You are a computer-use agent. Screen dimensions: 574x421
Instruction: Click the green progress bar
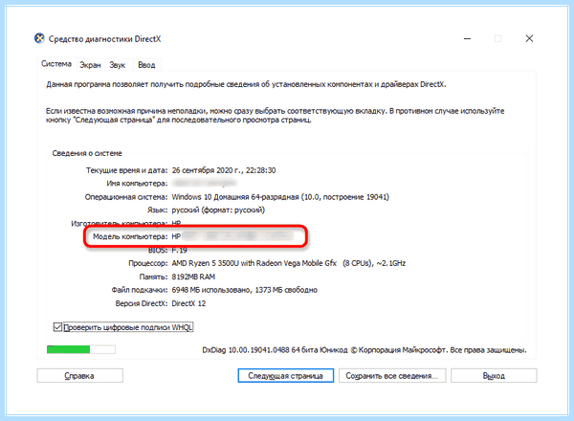(81, 349)
